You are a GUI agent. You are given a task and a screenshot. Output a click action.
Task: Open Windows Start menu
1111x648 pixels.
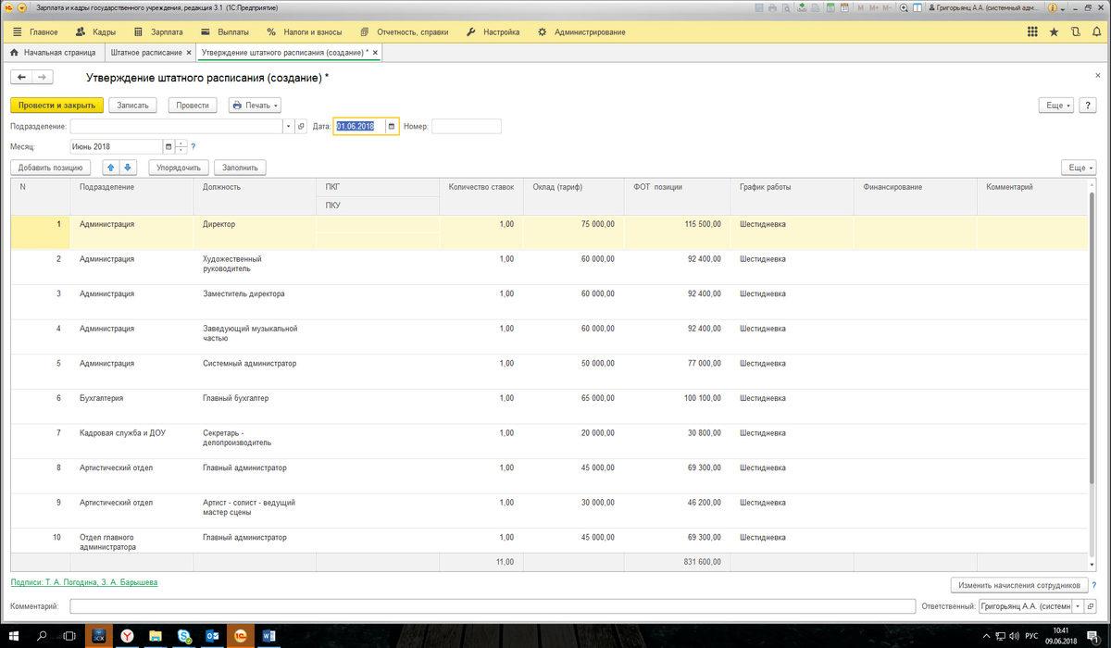click(15, 636)
